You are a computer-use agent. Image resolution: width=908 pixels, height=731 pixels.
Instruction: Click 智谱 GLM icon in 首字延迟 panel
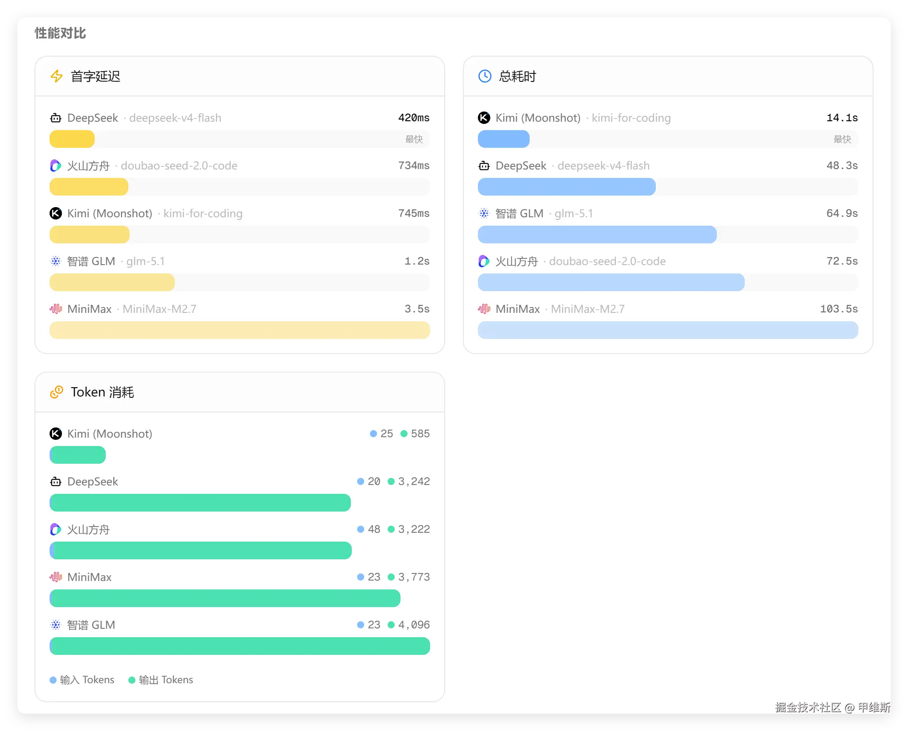56,261
